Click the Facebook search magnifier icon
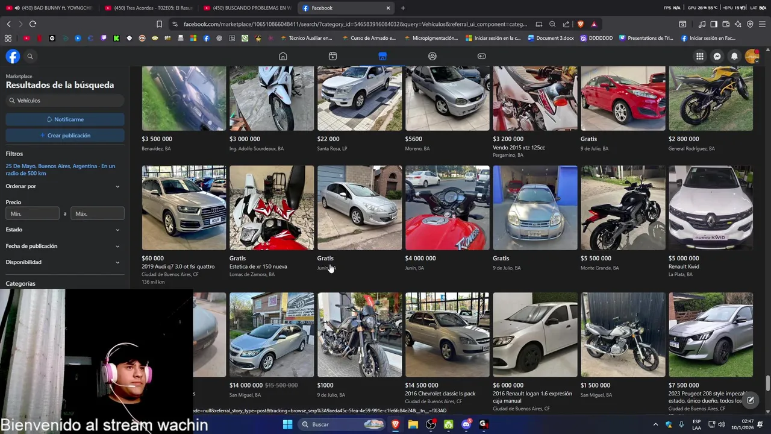 click(x=30, y=56)
